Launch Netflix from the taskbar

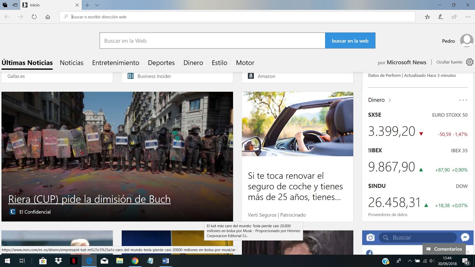[74, 261]
